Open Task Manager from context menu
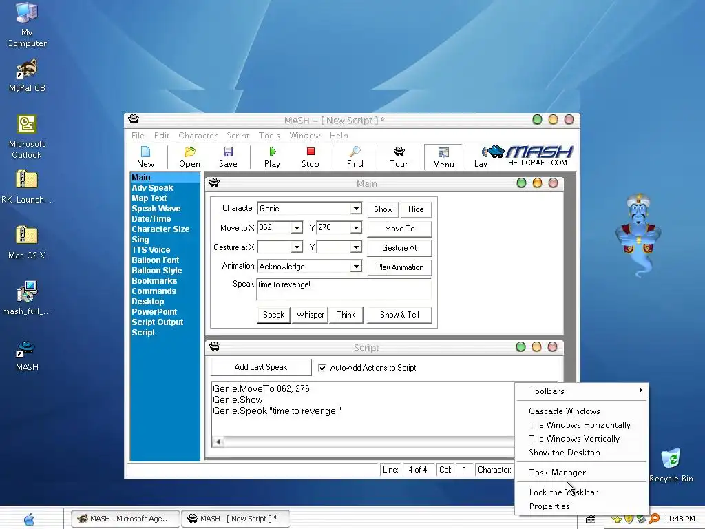This screenshot has width=705, height=529. [582, 473]
